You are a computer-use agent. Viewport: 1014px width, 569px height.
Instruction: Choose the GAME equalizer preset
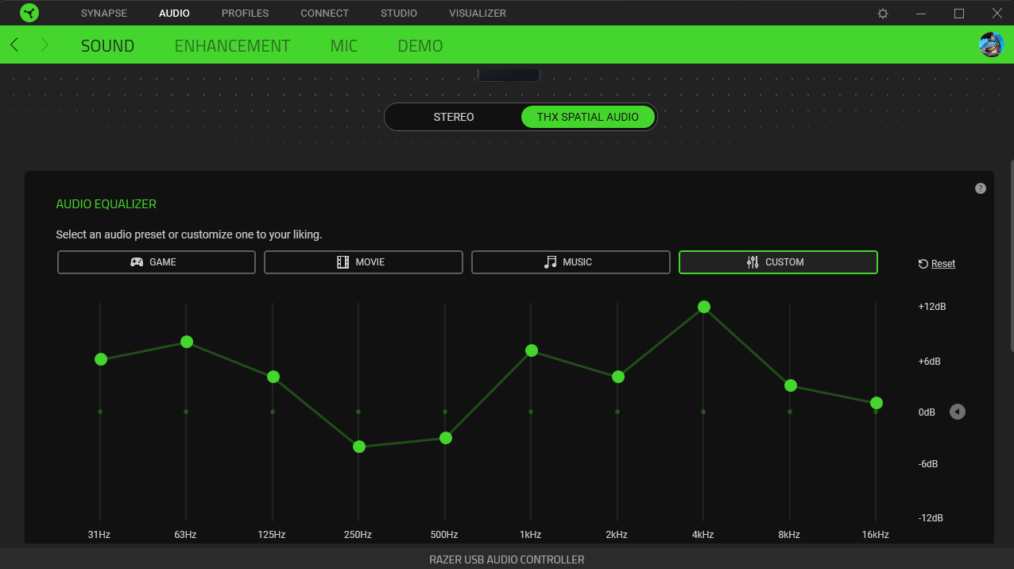(x=157, y=262)
